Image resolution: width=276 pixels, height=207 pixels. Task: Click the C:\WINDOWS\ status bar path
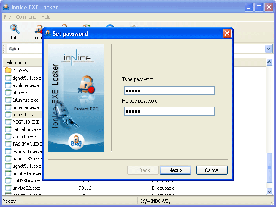coord(155,201)
